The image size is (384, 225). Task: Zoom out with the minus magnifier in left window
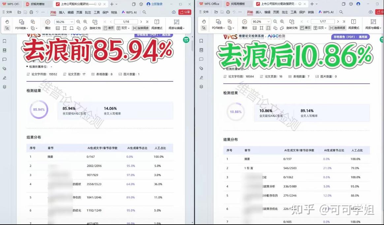coord(79,22)
